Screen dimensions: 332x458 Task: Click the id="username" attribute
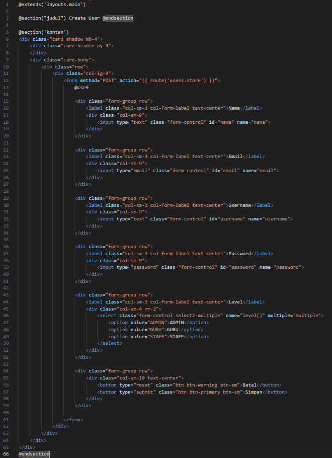pyautogui.click(x=227, y=219)
